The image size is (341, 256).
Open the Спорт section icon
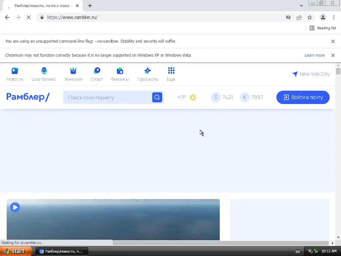[97, 71]
